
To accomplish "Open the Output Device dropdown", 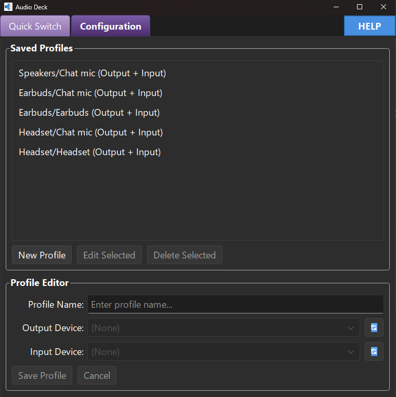I will coord(223,328).
